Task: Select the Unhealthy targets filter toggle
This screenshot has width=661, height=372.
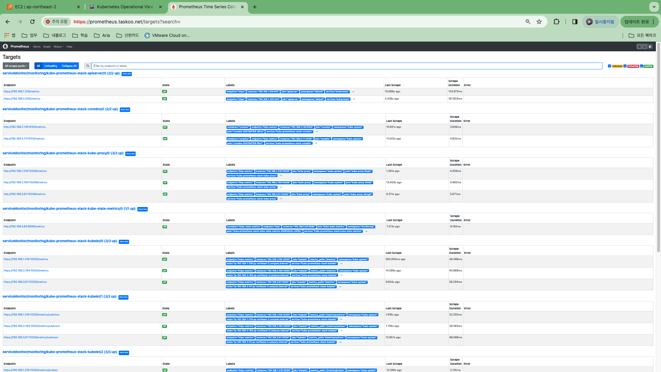Action: (51, 66)
